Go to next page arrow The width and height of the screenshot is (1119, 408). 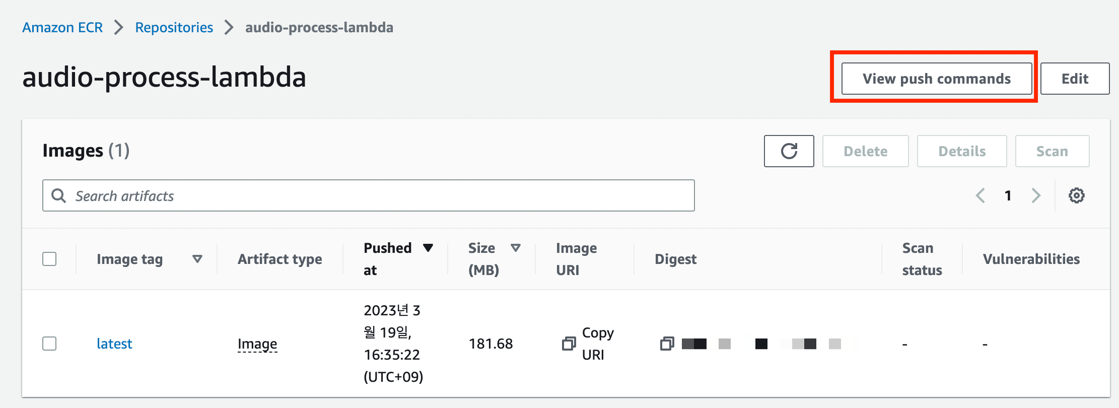pos(1035,195)
